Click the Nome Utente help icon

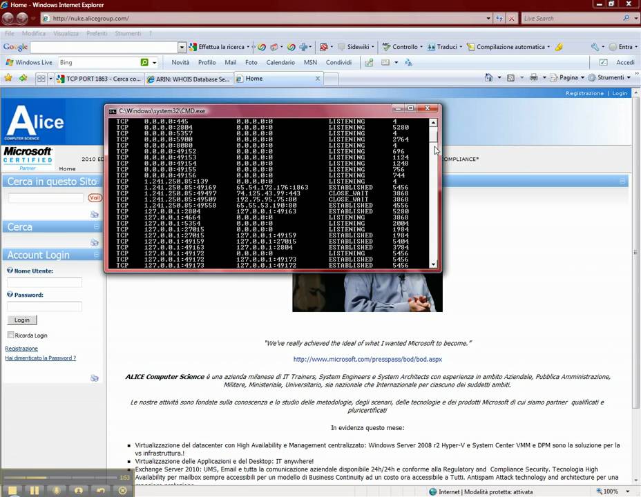tap(10, 270)
